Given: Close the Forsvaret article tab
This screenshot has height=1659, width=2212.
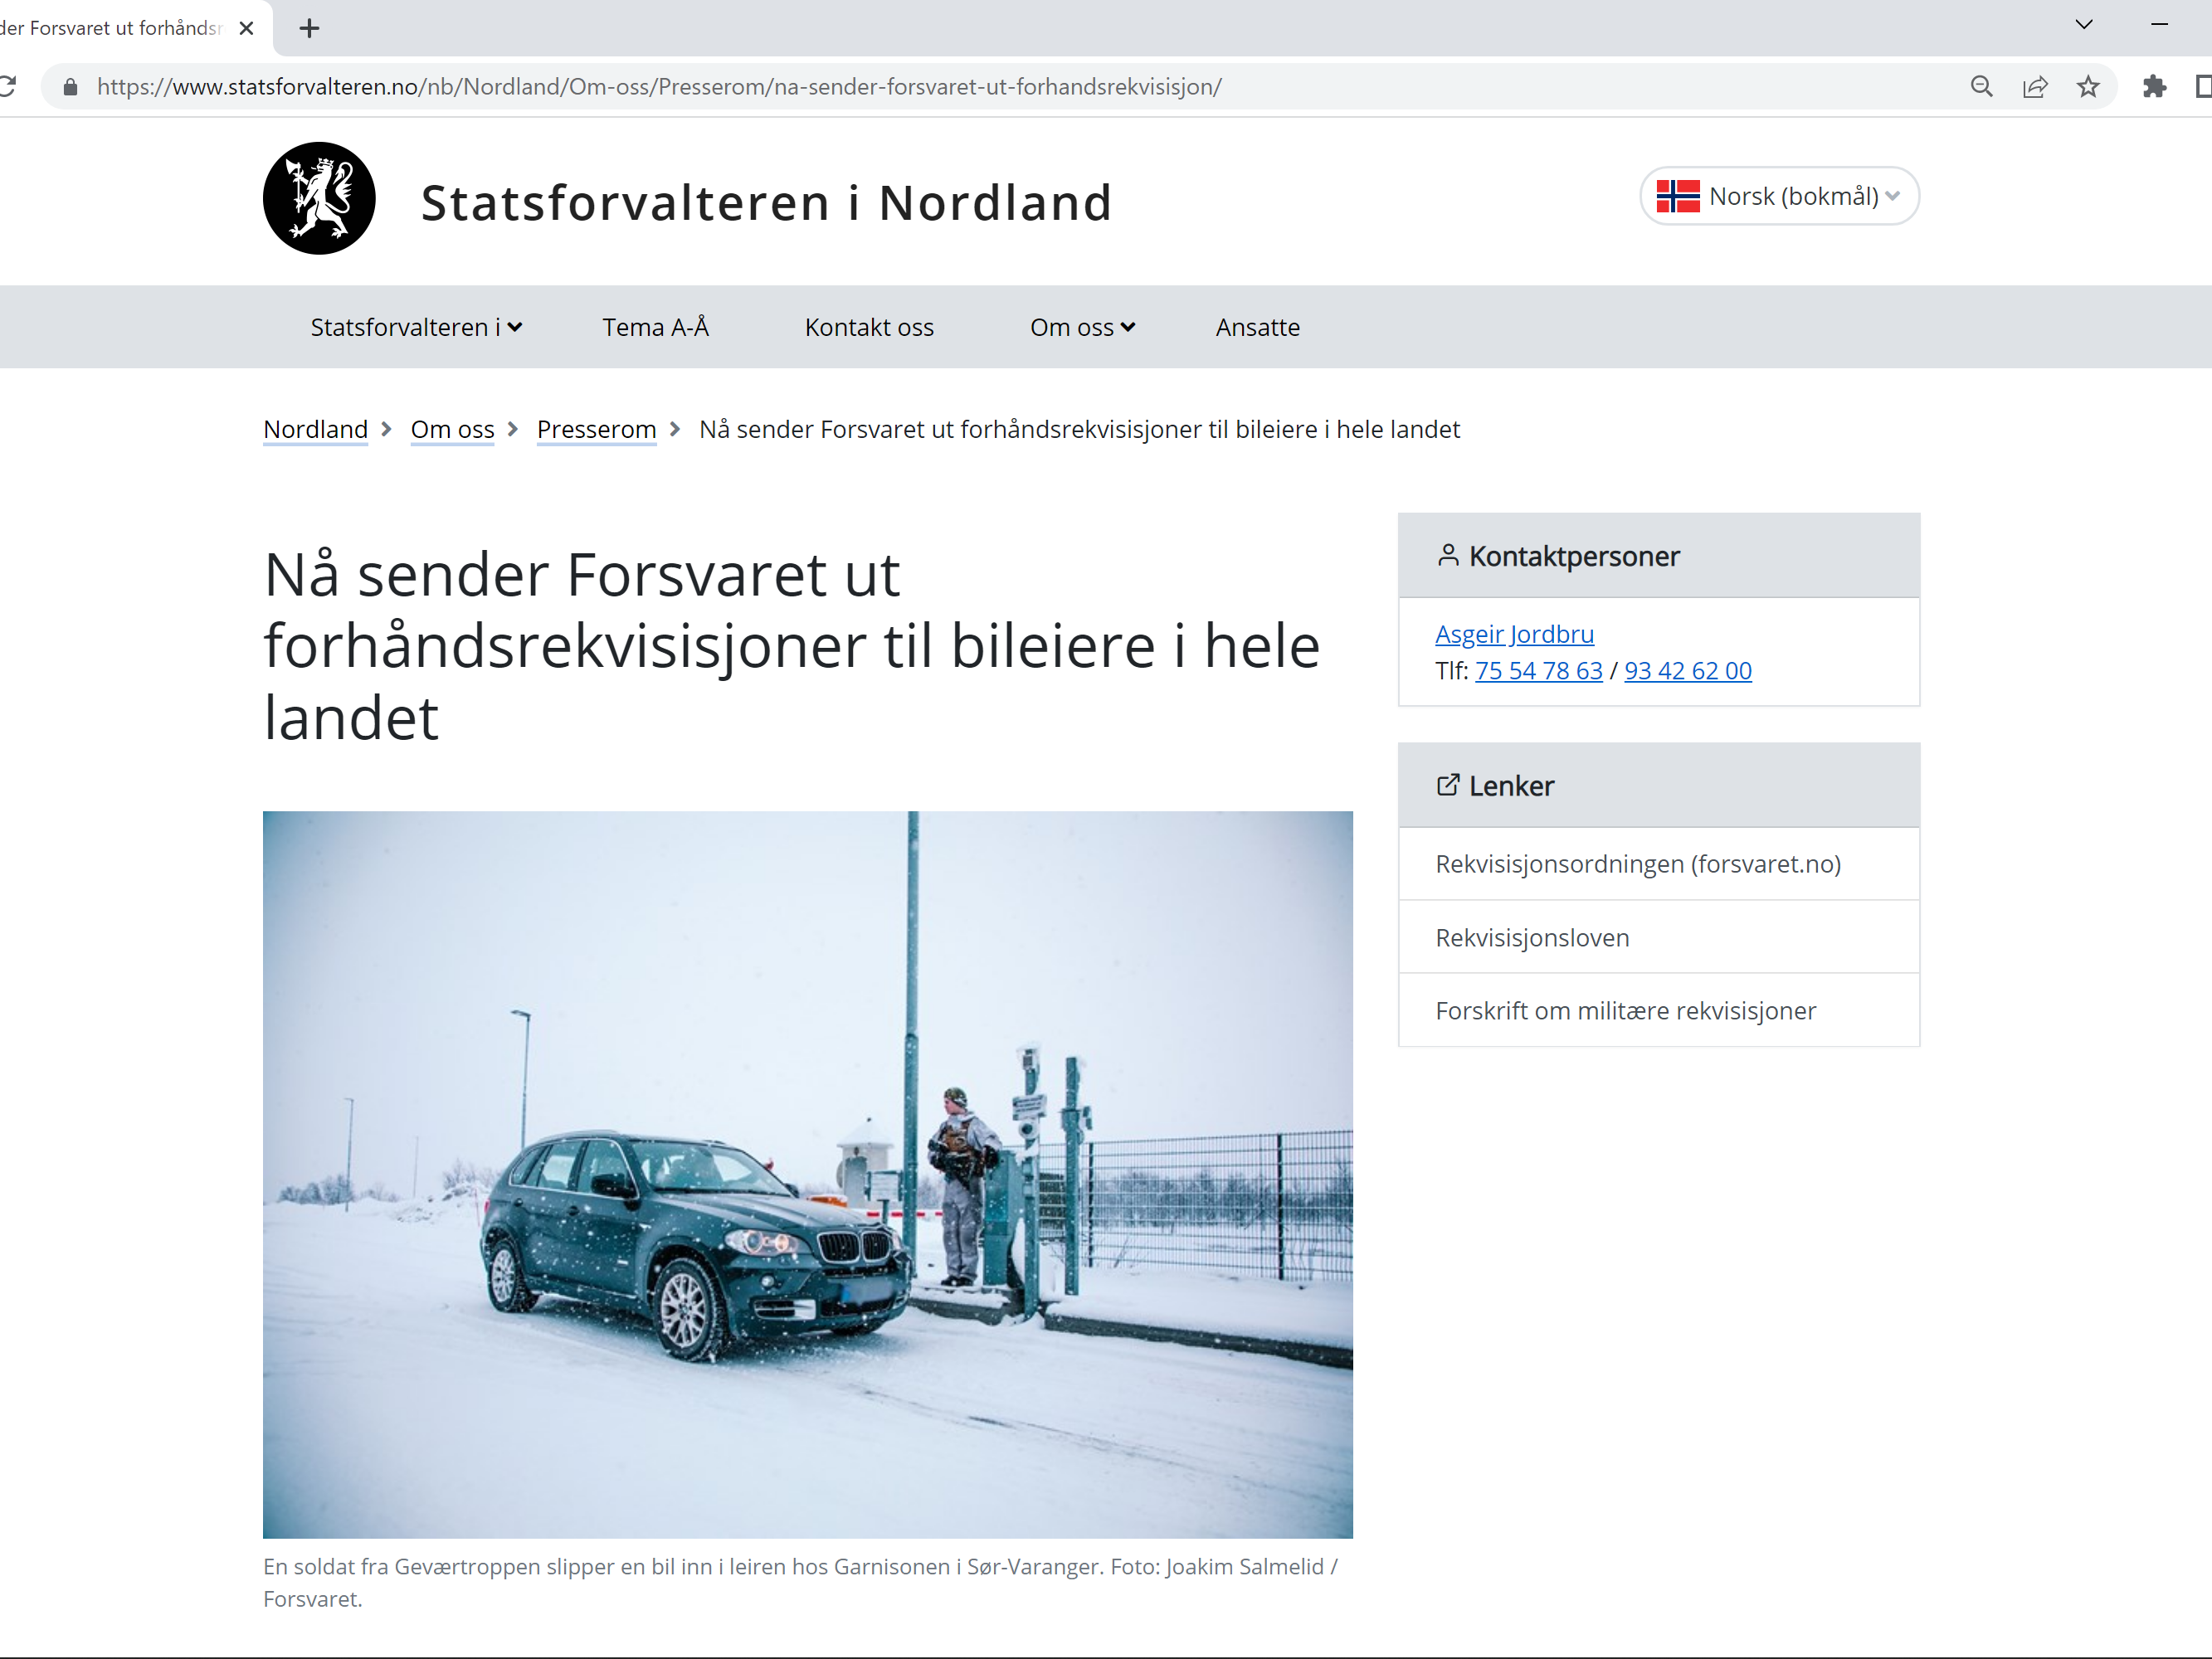Looking at the screenshot, I should pyautogui.click(x=246, y=28).
